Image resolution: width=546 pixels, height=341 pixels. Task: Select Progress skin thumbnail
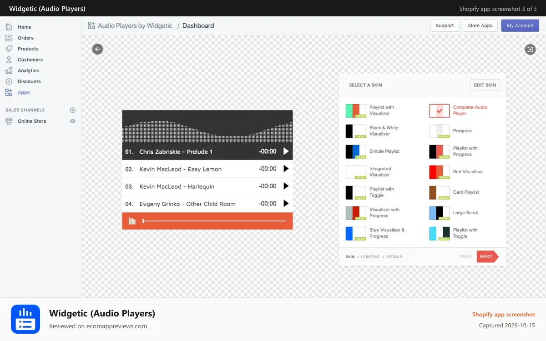pos(440,131)
